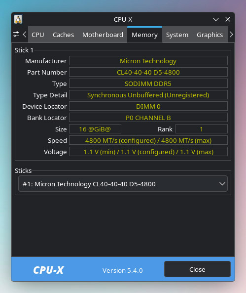Show more tabs with right arrow
Viewport: 246px width, 293px height.
click(231, 35)
